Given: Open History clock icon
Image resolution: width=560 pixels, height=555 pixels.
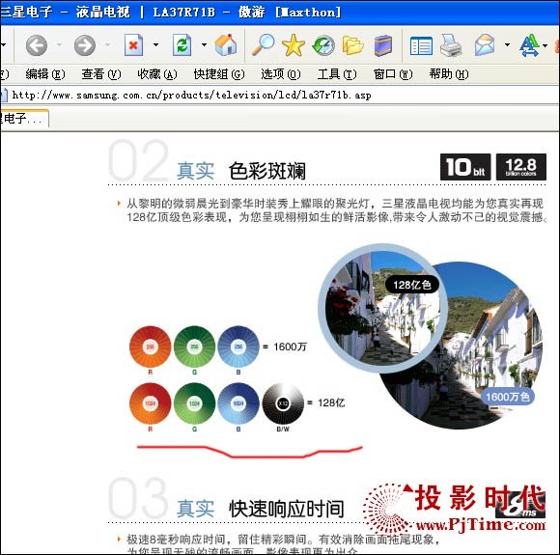Looking at the screenshot, I should click(x=323, y=45).
